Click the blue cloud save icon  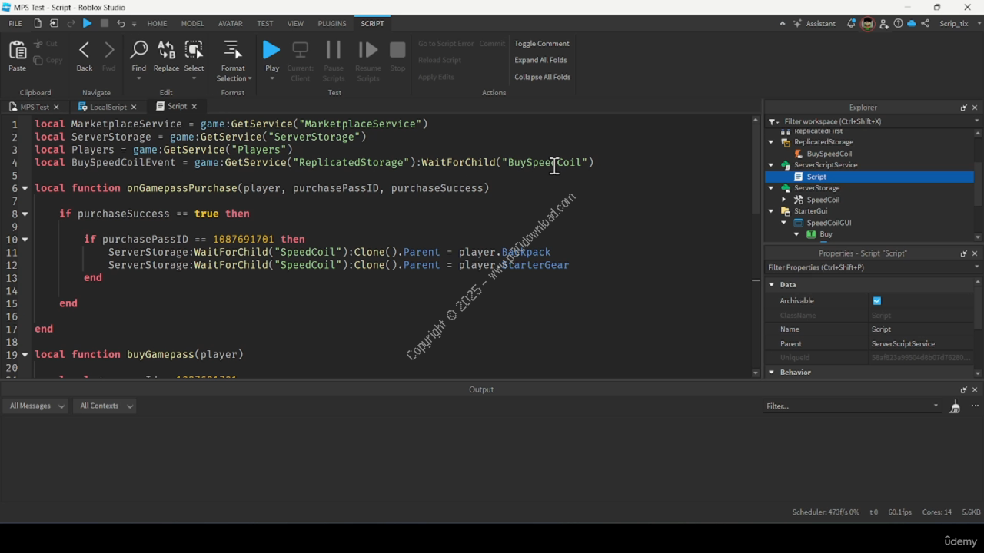[x=912, y=24]
